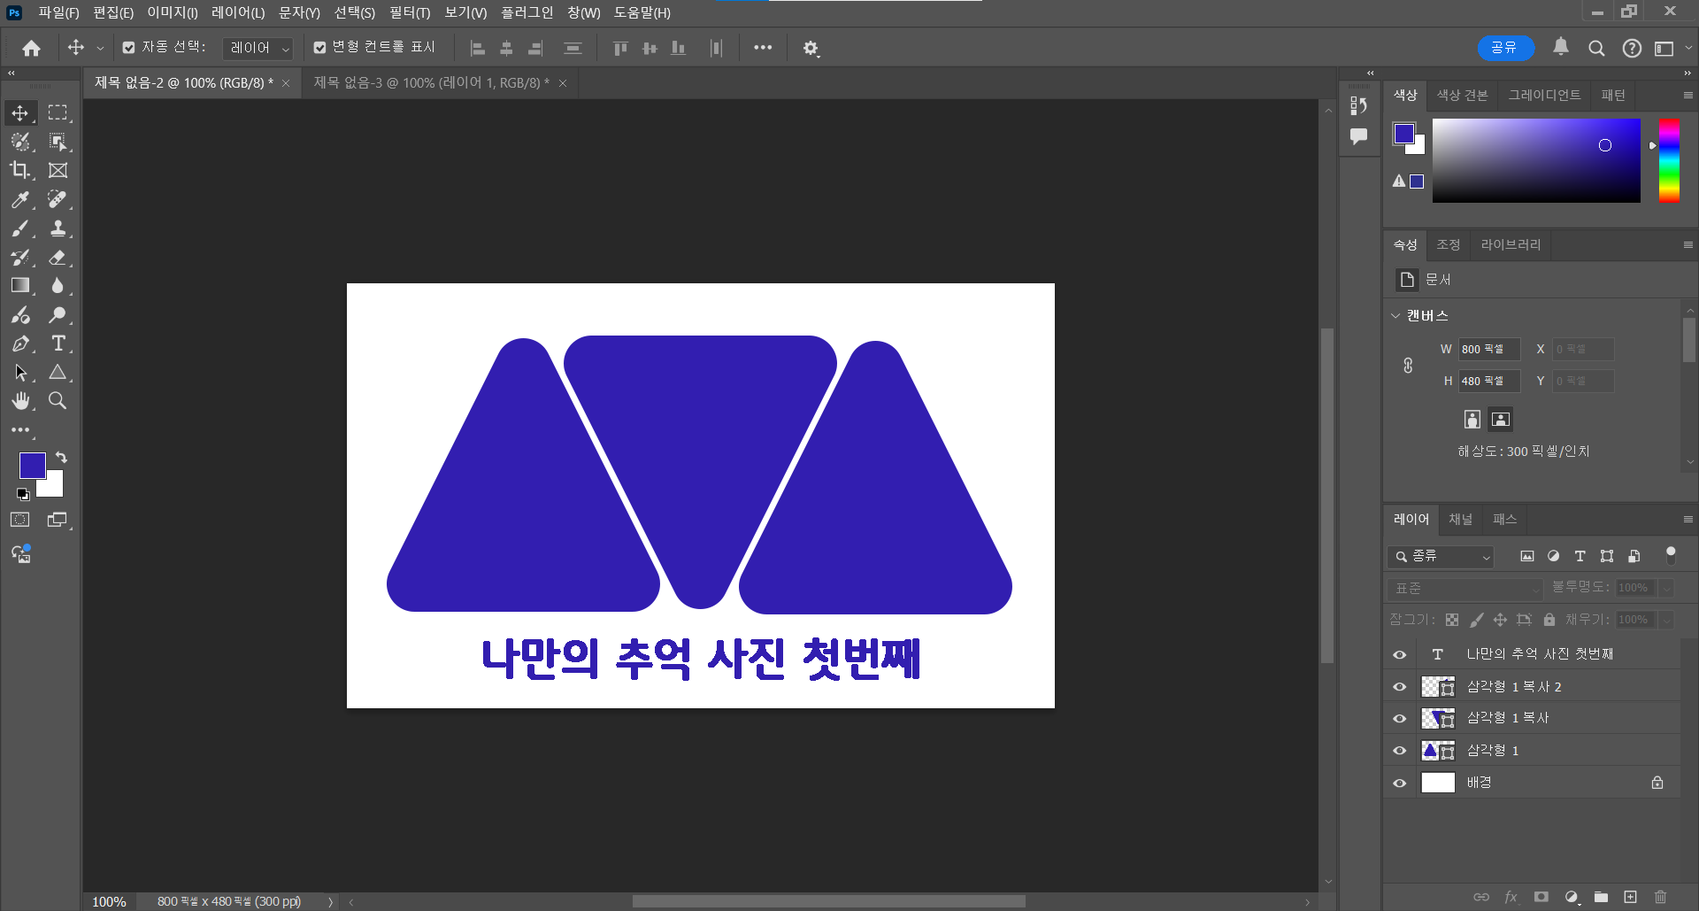The height and width of the screenshot is (911, 1699).
Task: Click the hue spectrum slider bar
Action: coord(1669,160)
